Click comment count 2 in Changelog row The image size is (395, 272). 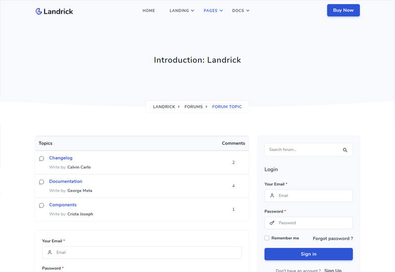pyautogui.click(x=234, y=163)
